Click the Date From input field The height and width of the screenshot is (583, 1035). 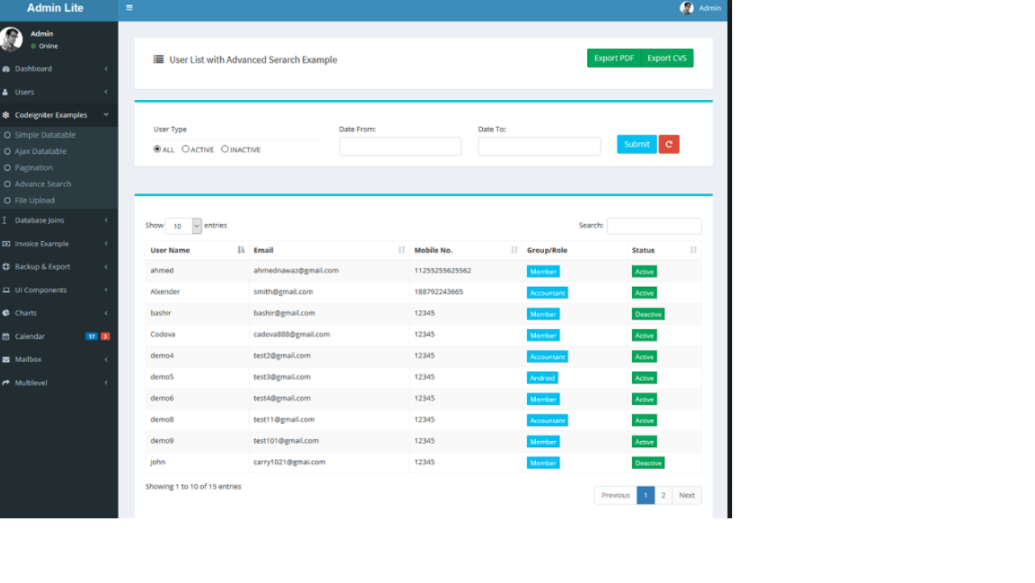[x=400, y=146]
